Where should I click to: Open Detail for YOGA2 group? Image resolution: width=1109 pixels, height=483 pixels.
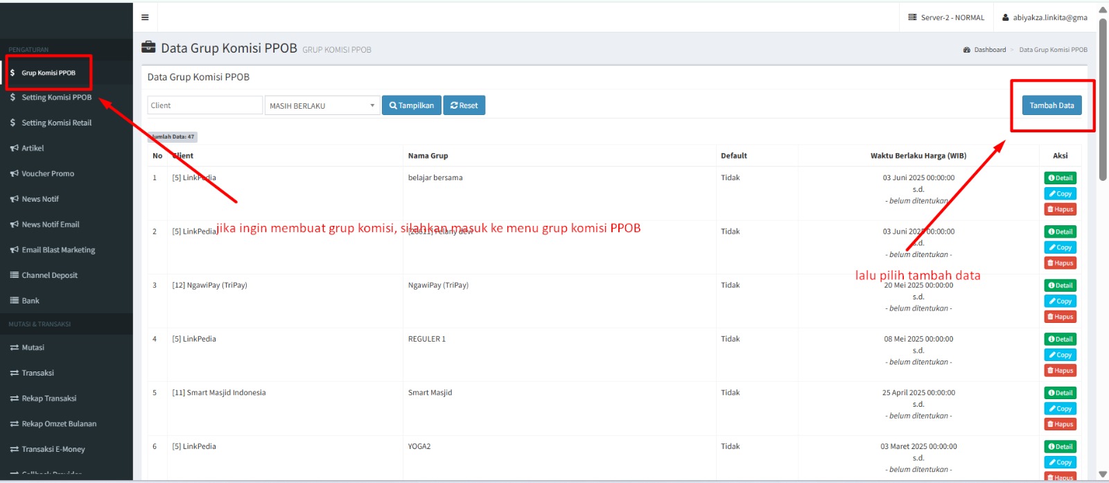[1060, 447]
